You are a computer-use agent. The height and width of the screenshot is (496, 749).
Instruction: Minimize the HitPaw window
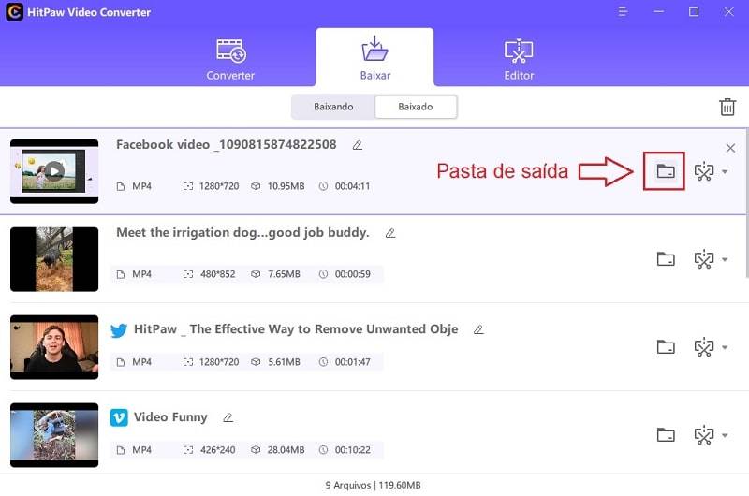pos(658,11)
